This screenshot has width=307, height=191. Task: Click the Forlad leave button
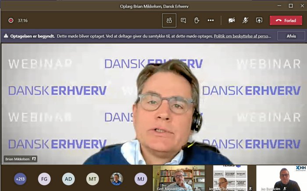[286, 21]
